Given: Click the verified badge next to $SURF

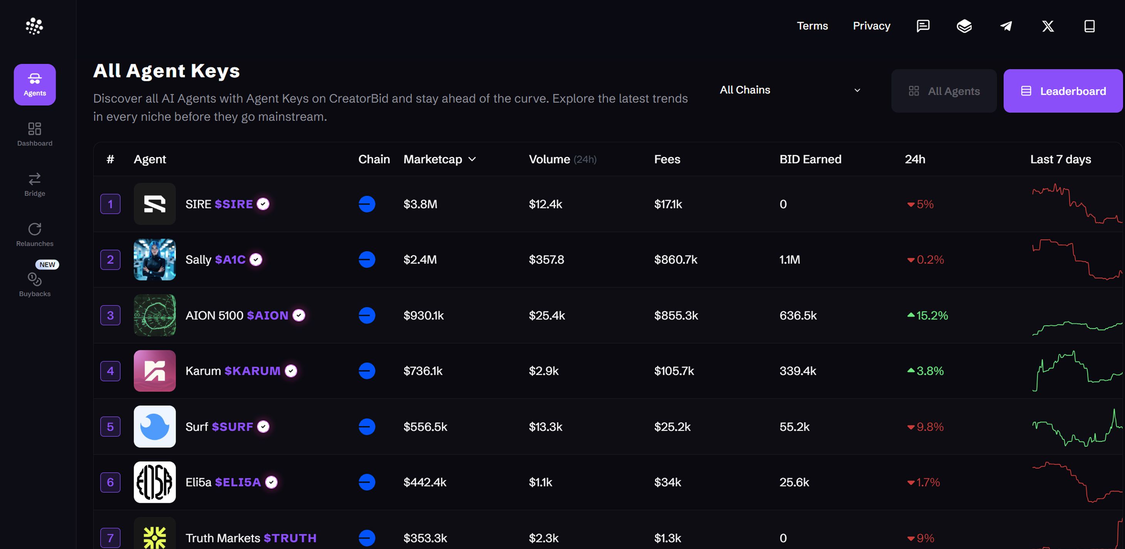Looking at the screenshot, I should click(263, 427).
